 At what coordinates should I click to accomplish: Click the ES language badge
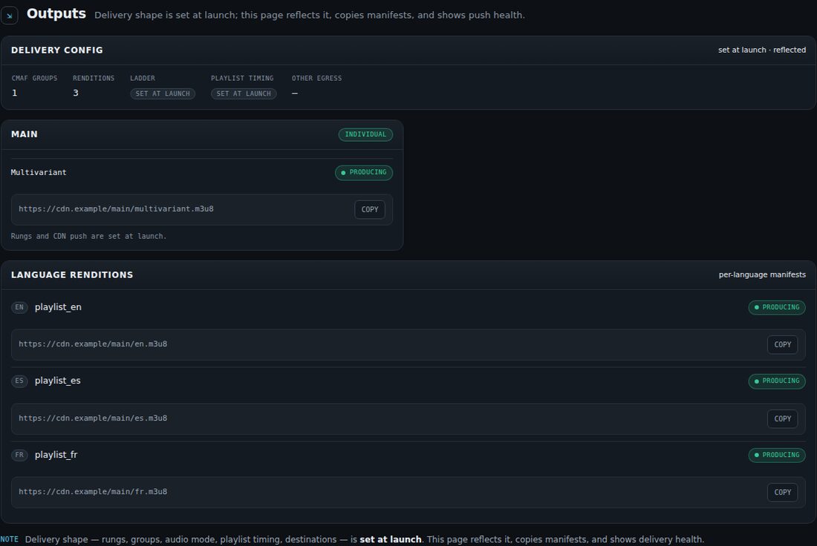(x=19, y=381)
